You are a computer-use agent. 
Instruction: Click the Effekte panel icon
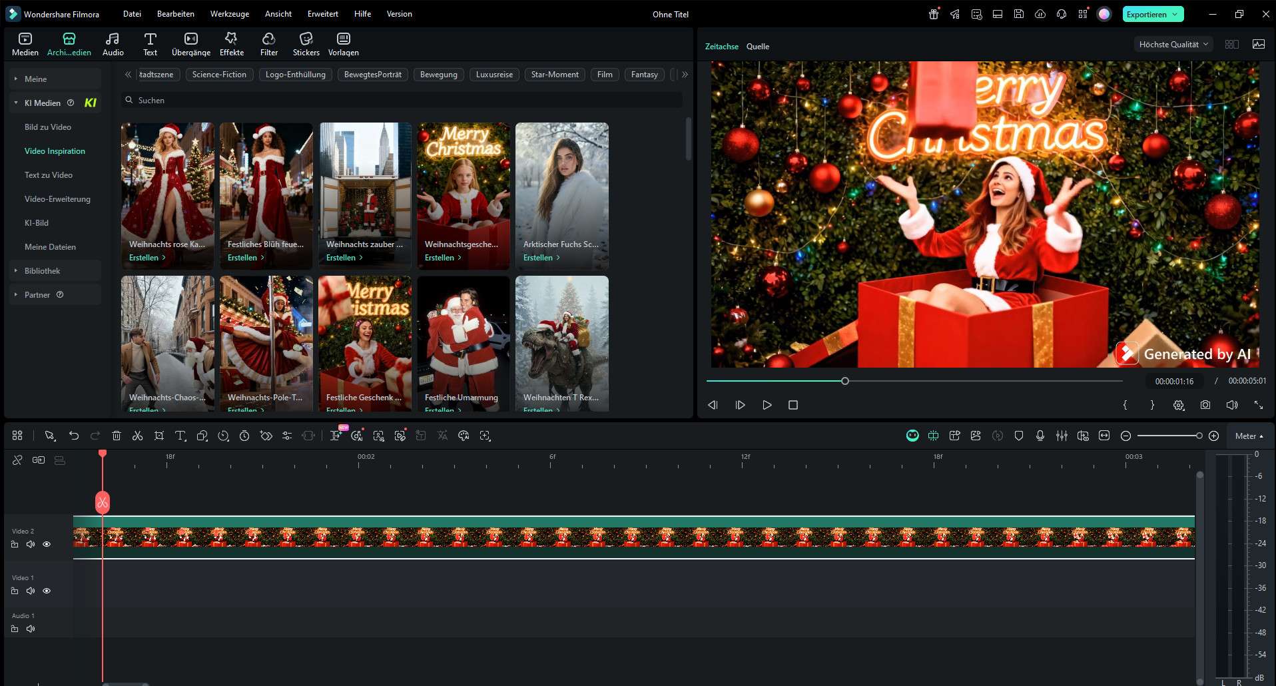pyautogui.click(x=231, y=43)
